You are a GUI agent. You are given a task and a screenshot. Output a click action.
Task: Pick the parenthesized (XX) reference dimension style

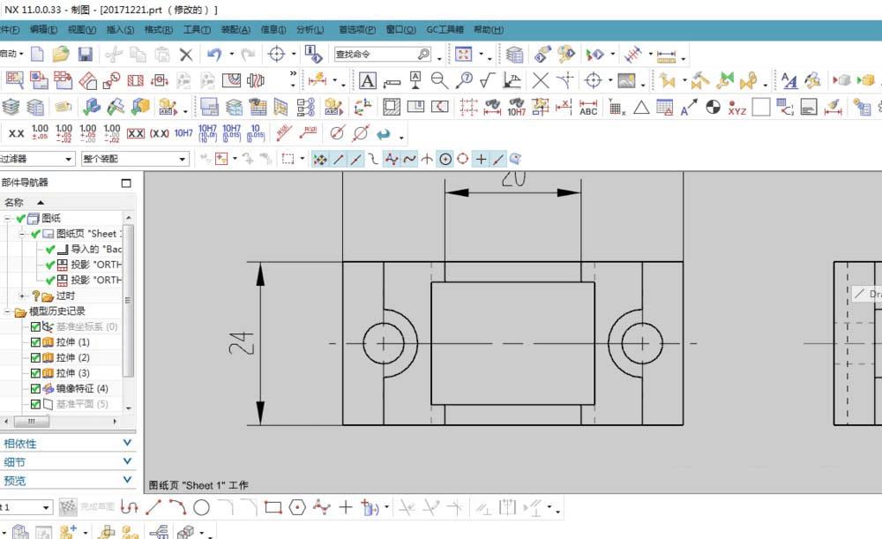click(159, 133)
